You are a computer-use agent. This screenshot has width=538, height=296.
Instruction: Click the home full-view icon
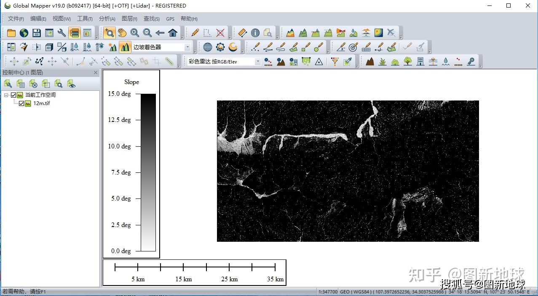pos(173,33)
